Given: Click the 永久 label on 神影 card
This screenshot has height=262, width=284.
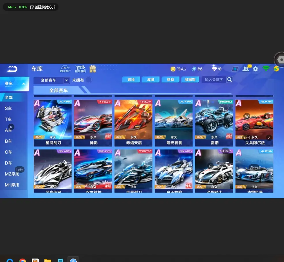Looking at the screenshot, I should pos(93,137).
